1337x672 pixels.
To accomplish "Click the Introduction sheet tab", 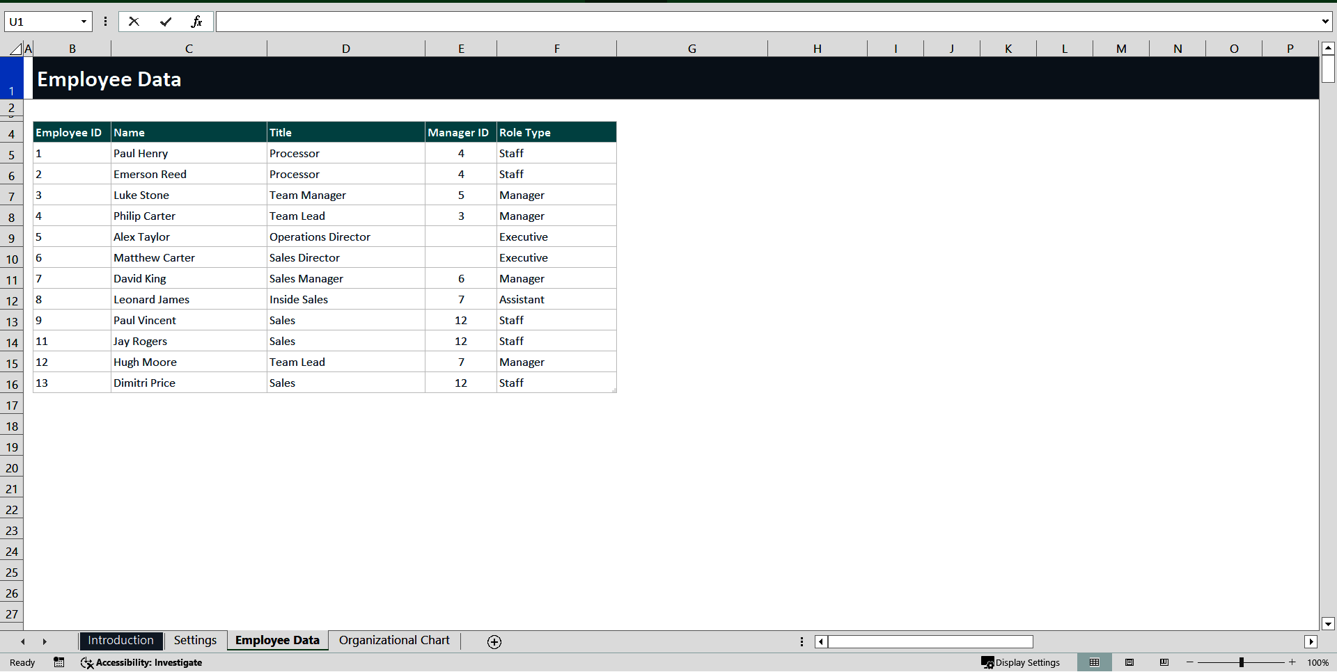I will (x=120, y=640).
